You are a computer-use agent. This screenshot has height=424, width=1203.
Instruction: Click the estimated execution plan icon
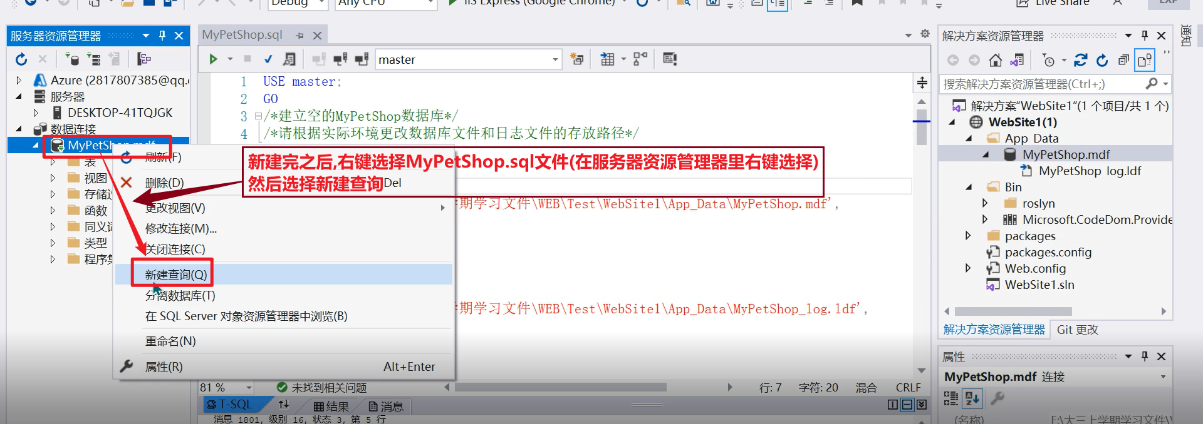289,59
